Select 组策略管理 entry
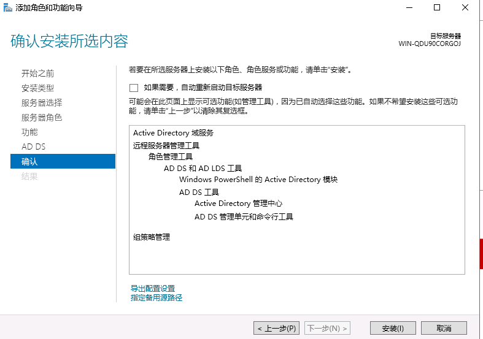483x339 pixels. point(152,237)
